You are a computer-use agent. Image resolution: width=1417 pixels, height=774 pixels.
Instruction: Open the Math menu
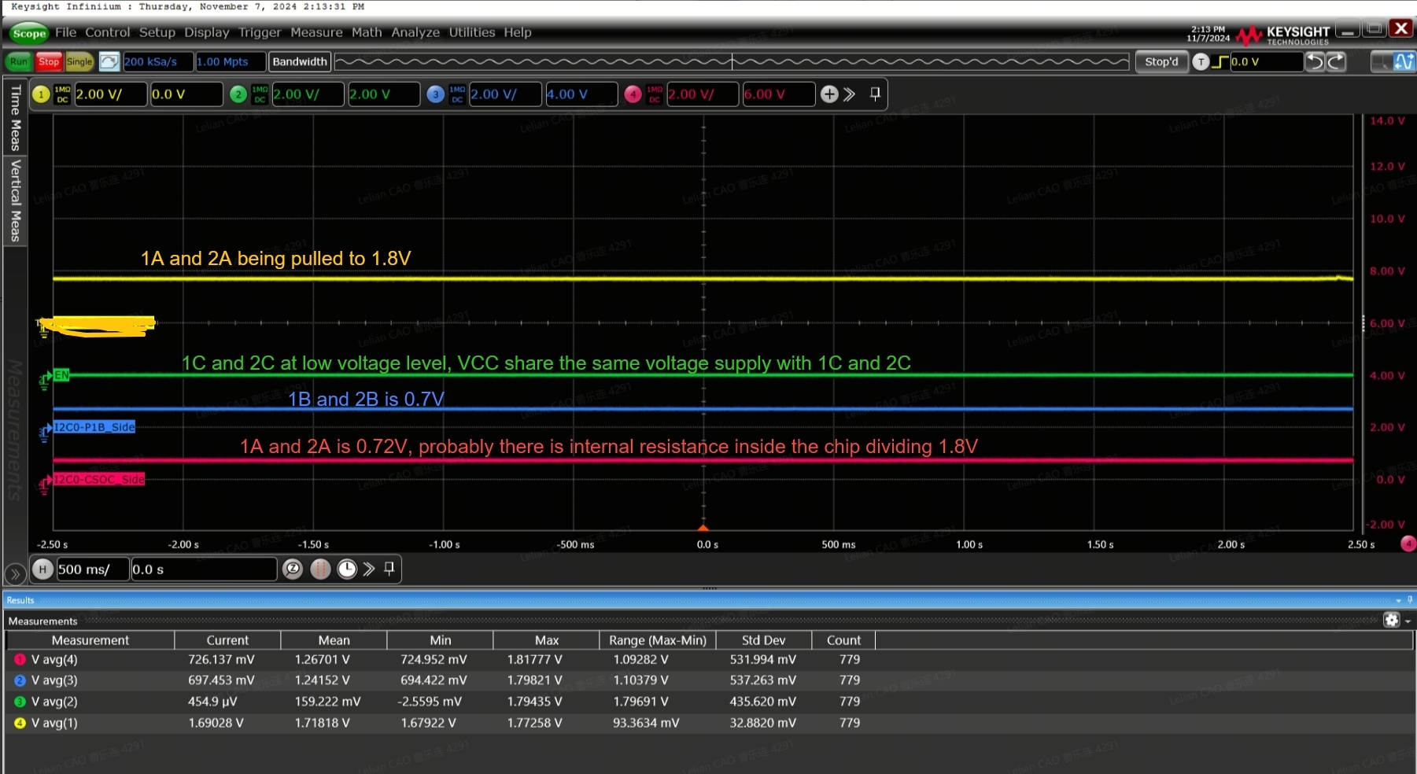point(367,32)
